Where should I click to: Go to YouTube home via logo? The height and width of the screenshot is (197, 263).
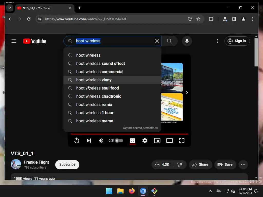[x=35, y=41]
